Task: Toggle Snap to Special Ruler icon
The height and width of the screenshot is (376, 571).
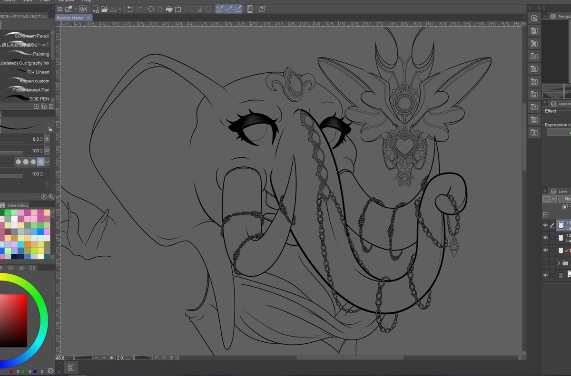Action: pos(229,9)
